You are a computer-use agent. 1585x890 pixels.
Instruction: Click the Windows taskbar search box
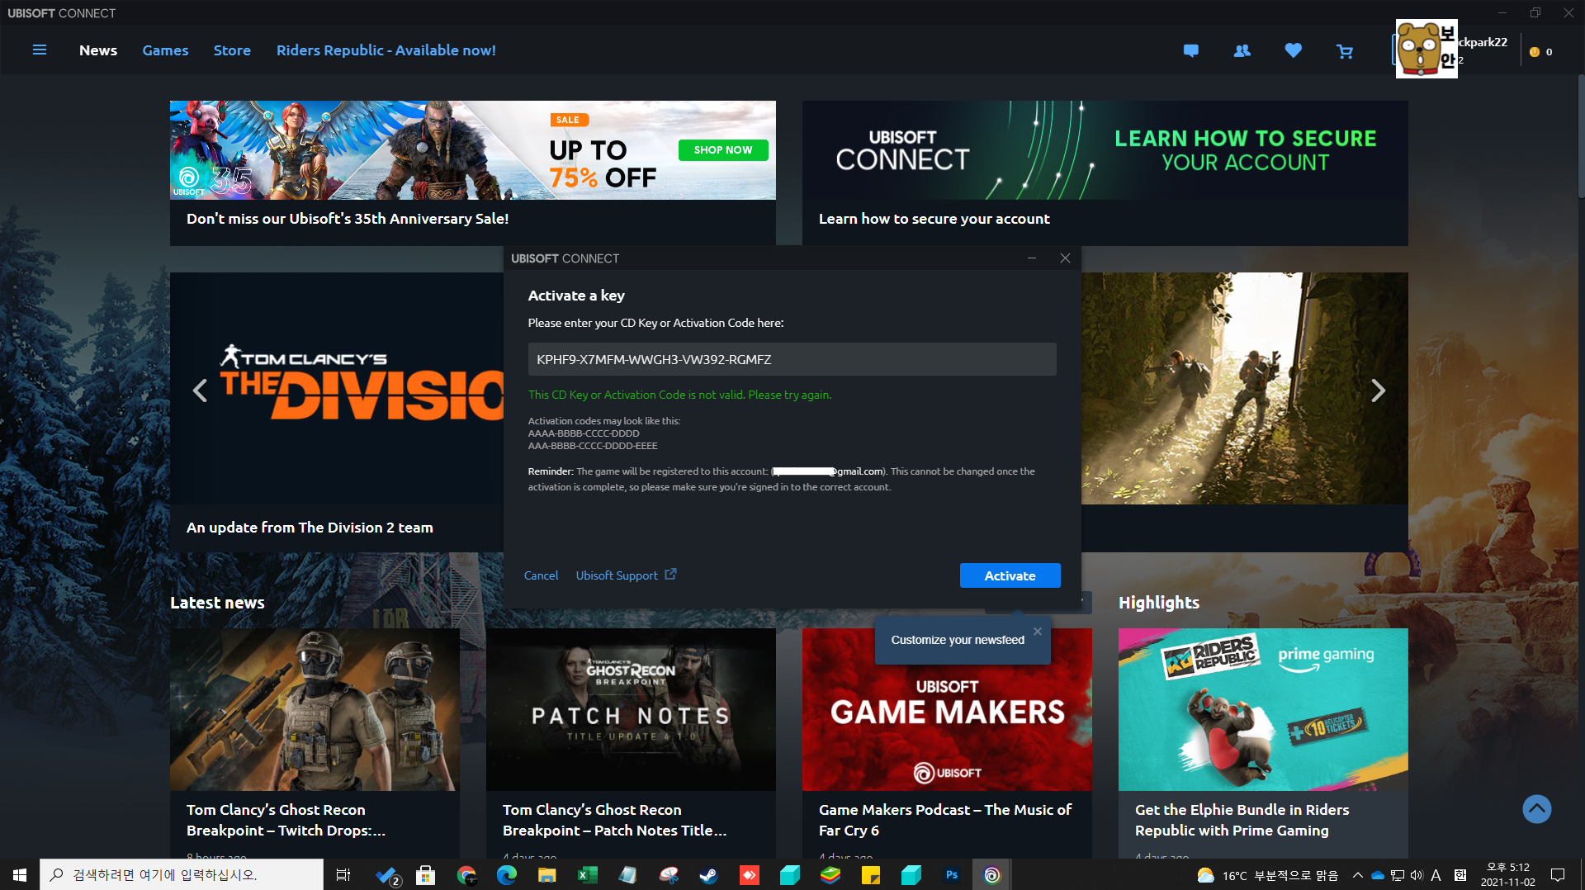click(x=182, y=874)
